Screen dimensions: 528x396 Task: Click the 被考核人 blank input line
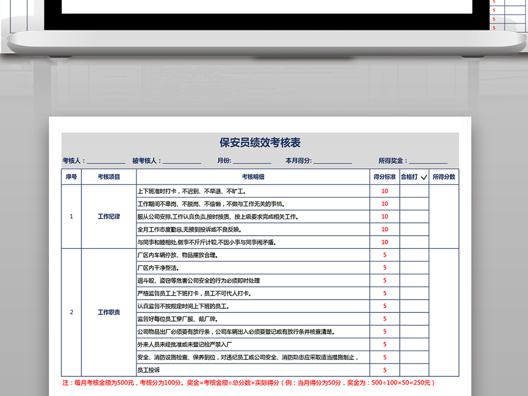click(x=183, y=160)
